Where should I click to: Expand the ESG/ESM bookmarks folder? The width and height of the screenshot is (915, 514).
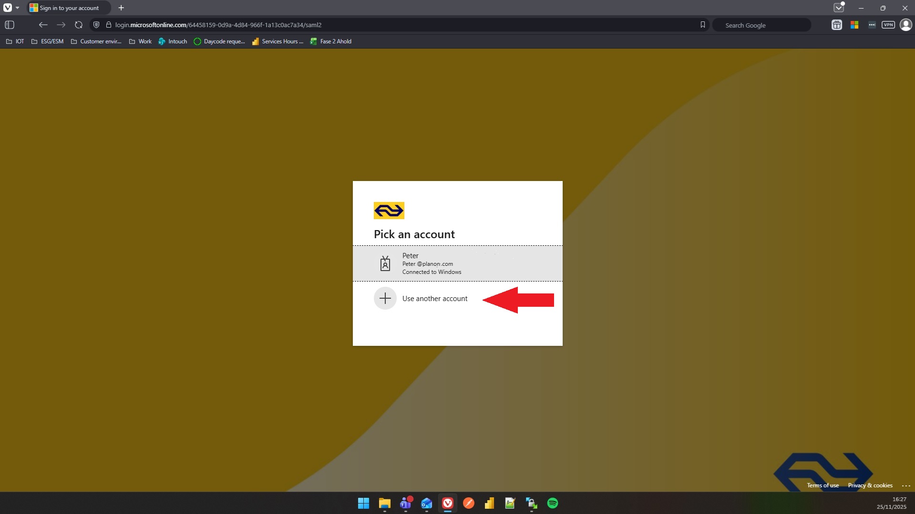tap(47, 41)
